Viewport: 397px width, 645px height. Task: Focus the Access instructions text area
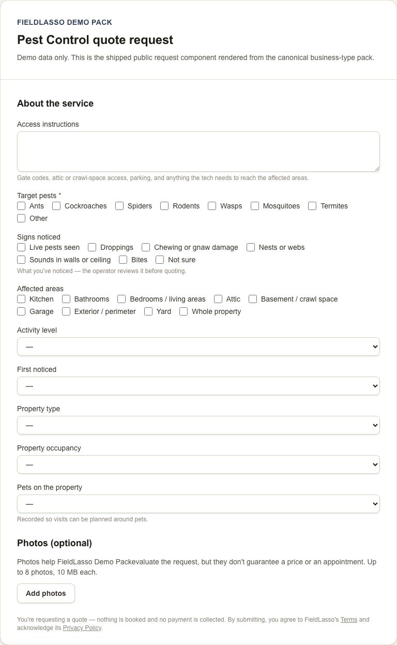[x=198, y=152]
